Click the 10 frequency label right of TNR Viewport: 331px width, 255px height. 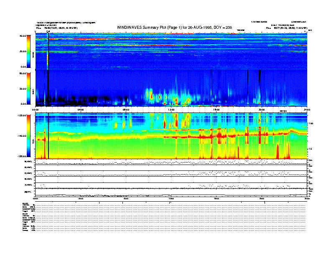[x=310, y=149]
